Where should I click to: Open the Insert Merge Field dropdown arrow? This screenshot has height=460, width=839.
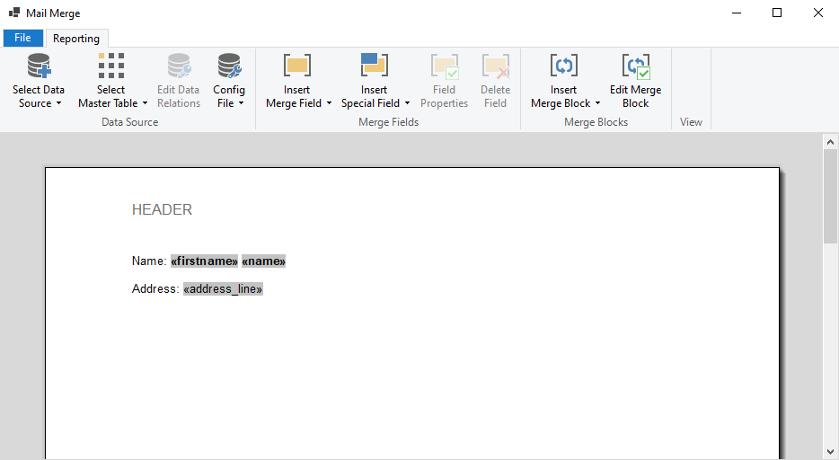[329, 103]
